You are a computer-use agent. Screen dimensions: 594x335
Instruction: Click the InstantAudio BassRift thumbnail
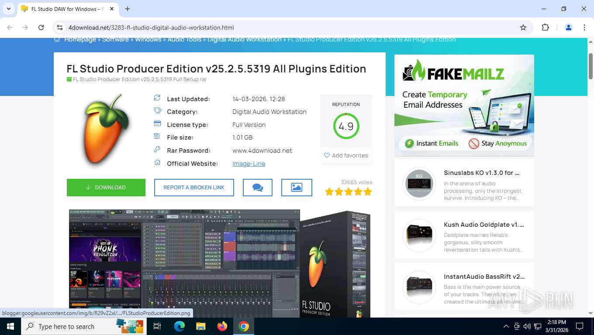(419, 287)
